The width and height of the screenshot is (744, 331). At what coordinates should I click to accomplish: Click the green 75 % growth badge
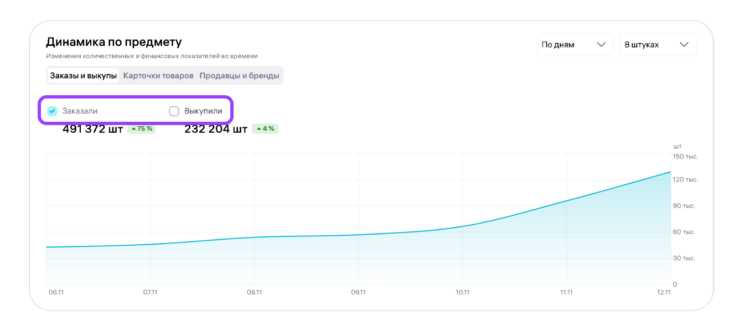pyautogui.click(x=142, y=129)
